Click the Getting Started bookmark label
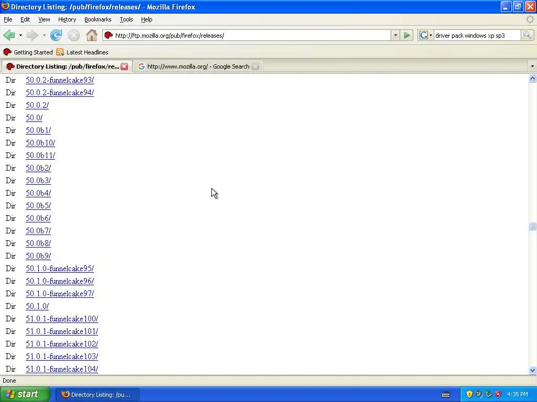The width and height of the screenshot is (537, 402). (33, 52)
